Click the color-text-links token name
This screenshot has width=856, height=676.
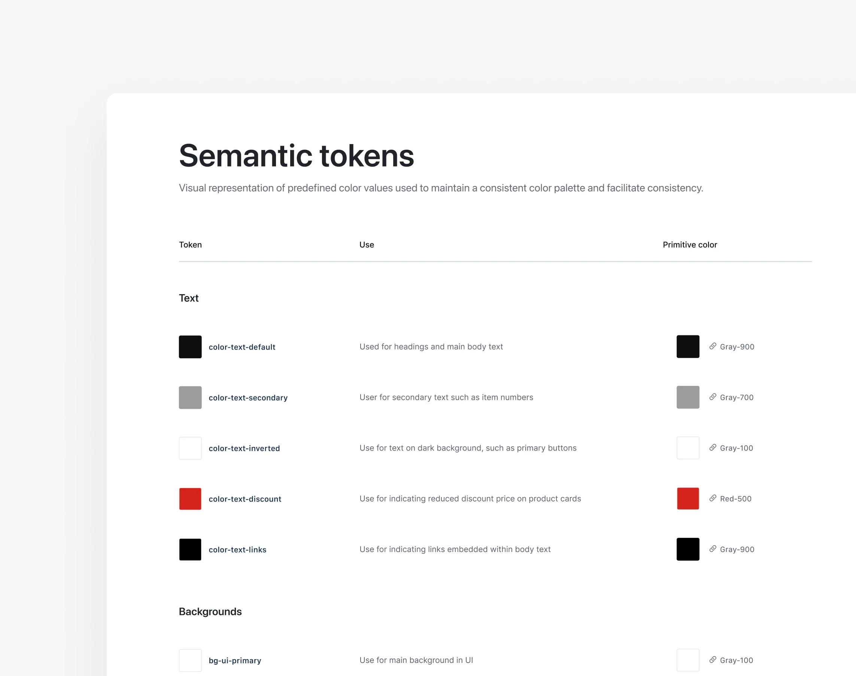click(x=237, y=550)
